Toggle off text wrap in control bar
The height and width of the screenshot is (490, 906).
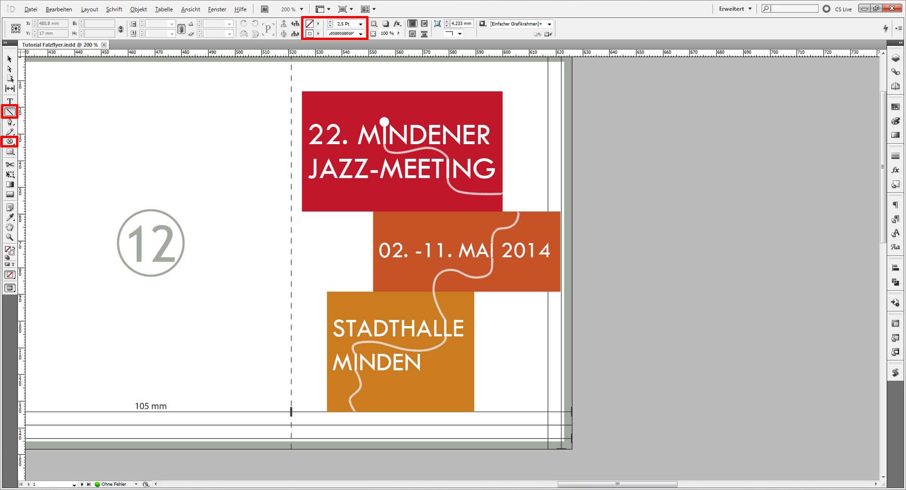pyautogui.click(x=412, y=23)
